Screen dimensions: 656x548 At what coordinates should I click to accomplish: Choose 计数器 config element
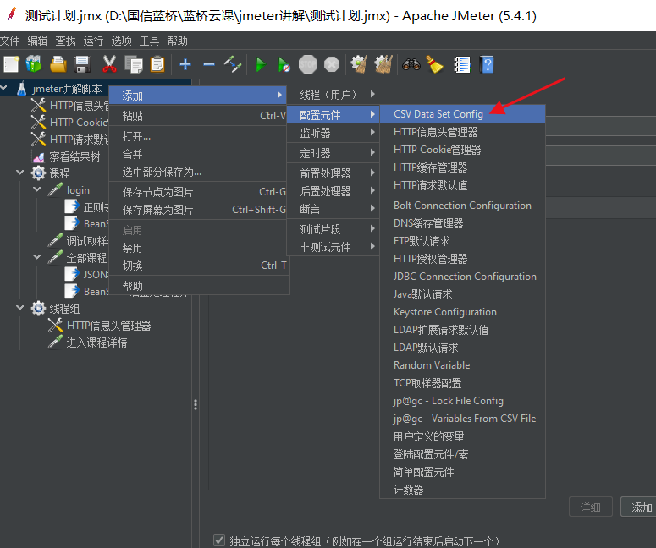(462, 490)
